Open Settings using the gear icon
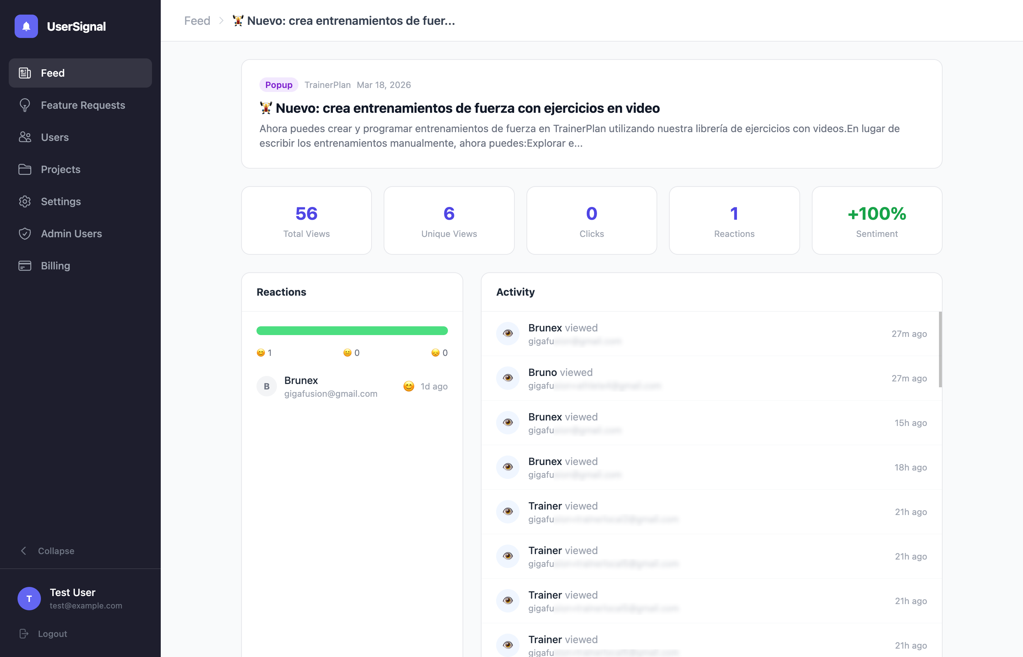This screenshot has height=657, width=1023. coord(25,201)
